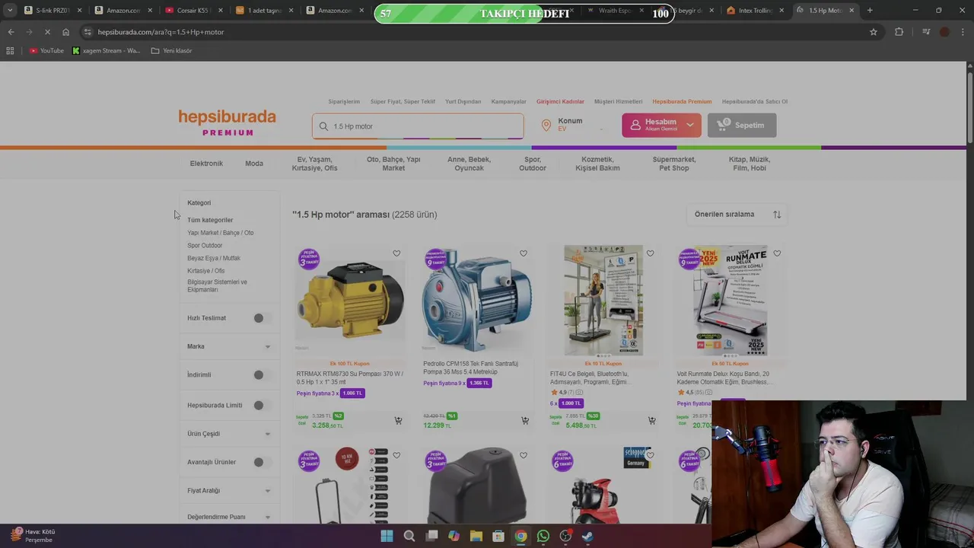Screen dimensions: 974x548
Task: Click the search magnifier icon in search box
Action: [x=323, y=126]
